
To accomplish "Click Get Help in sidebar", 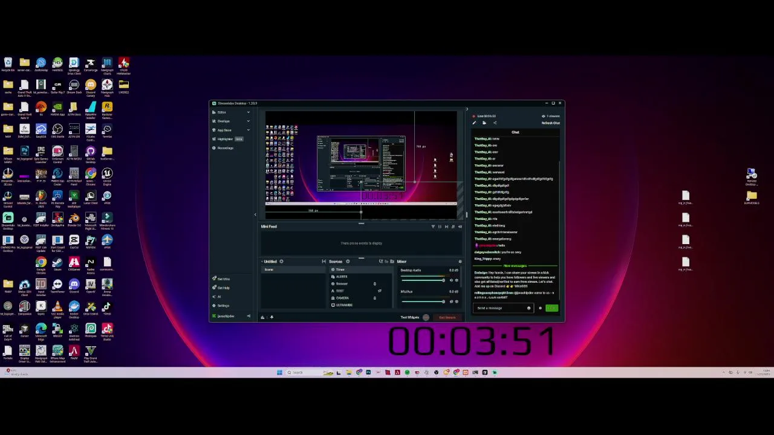I will (221, 288).
